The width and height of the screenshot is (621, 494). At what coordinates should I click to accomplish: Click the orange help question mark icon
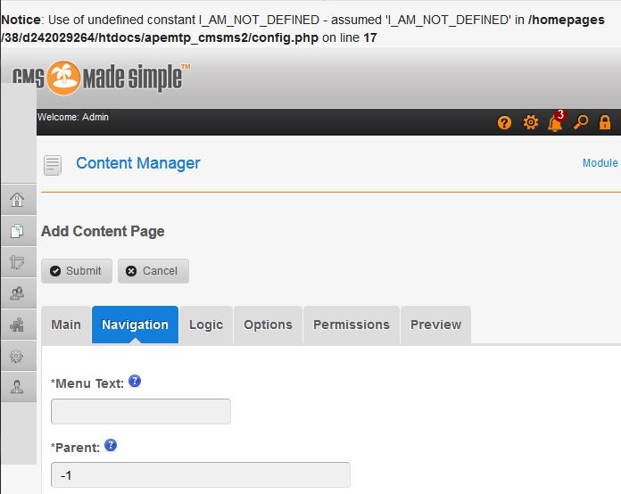505,123
